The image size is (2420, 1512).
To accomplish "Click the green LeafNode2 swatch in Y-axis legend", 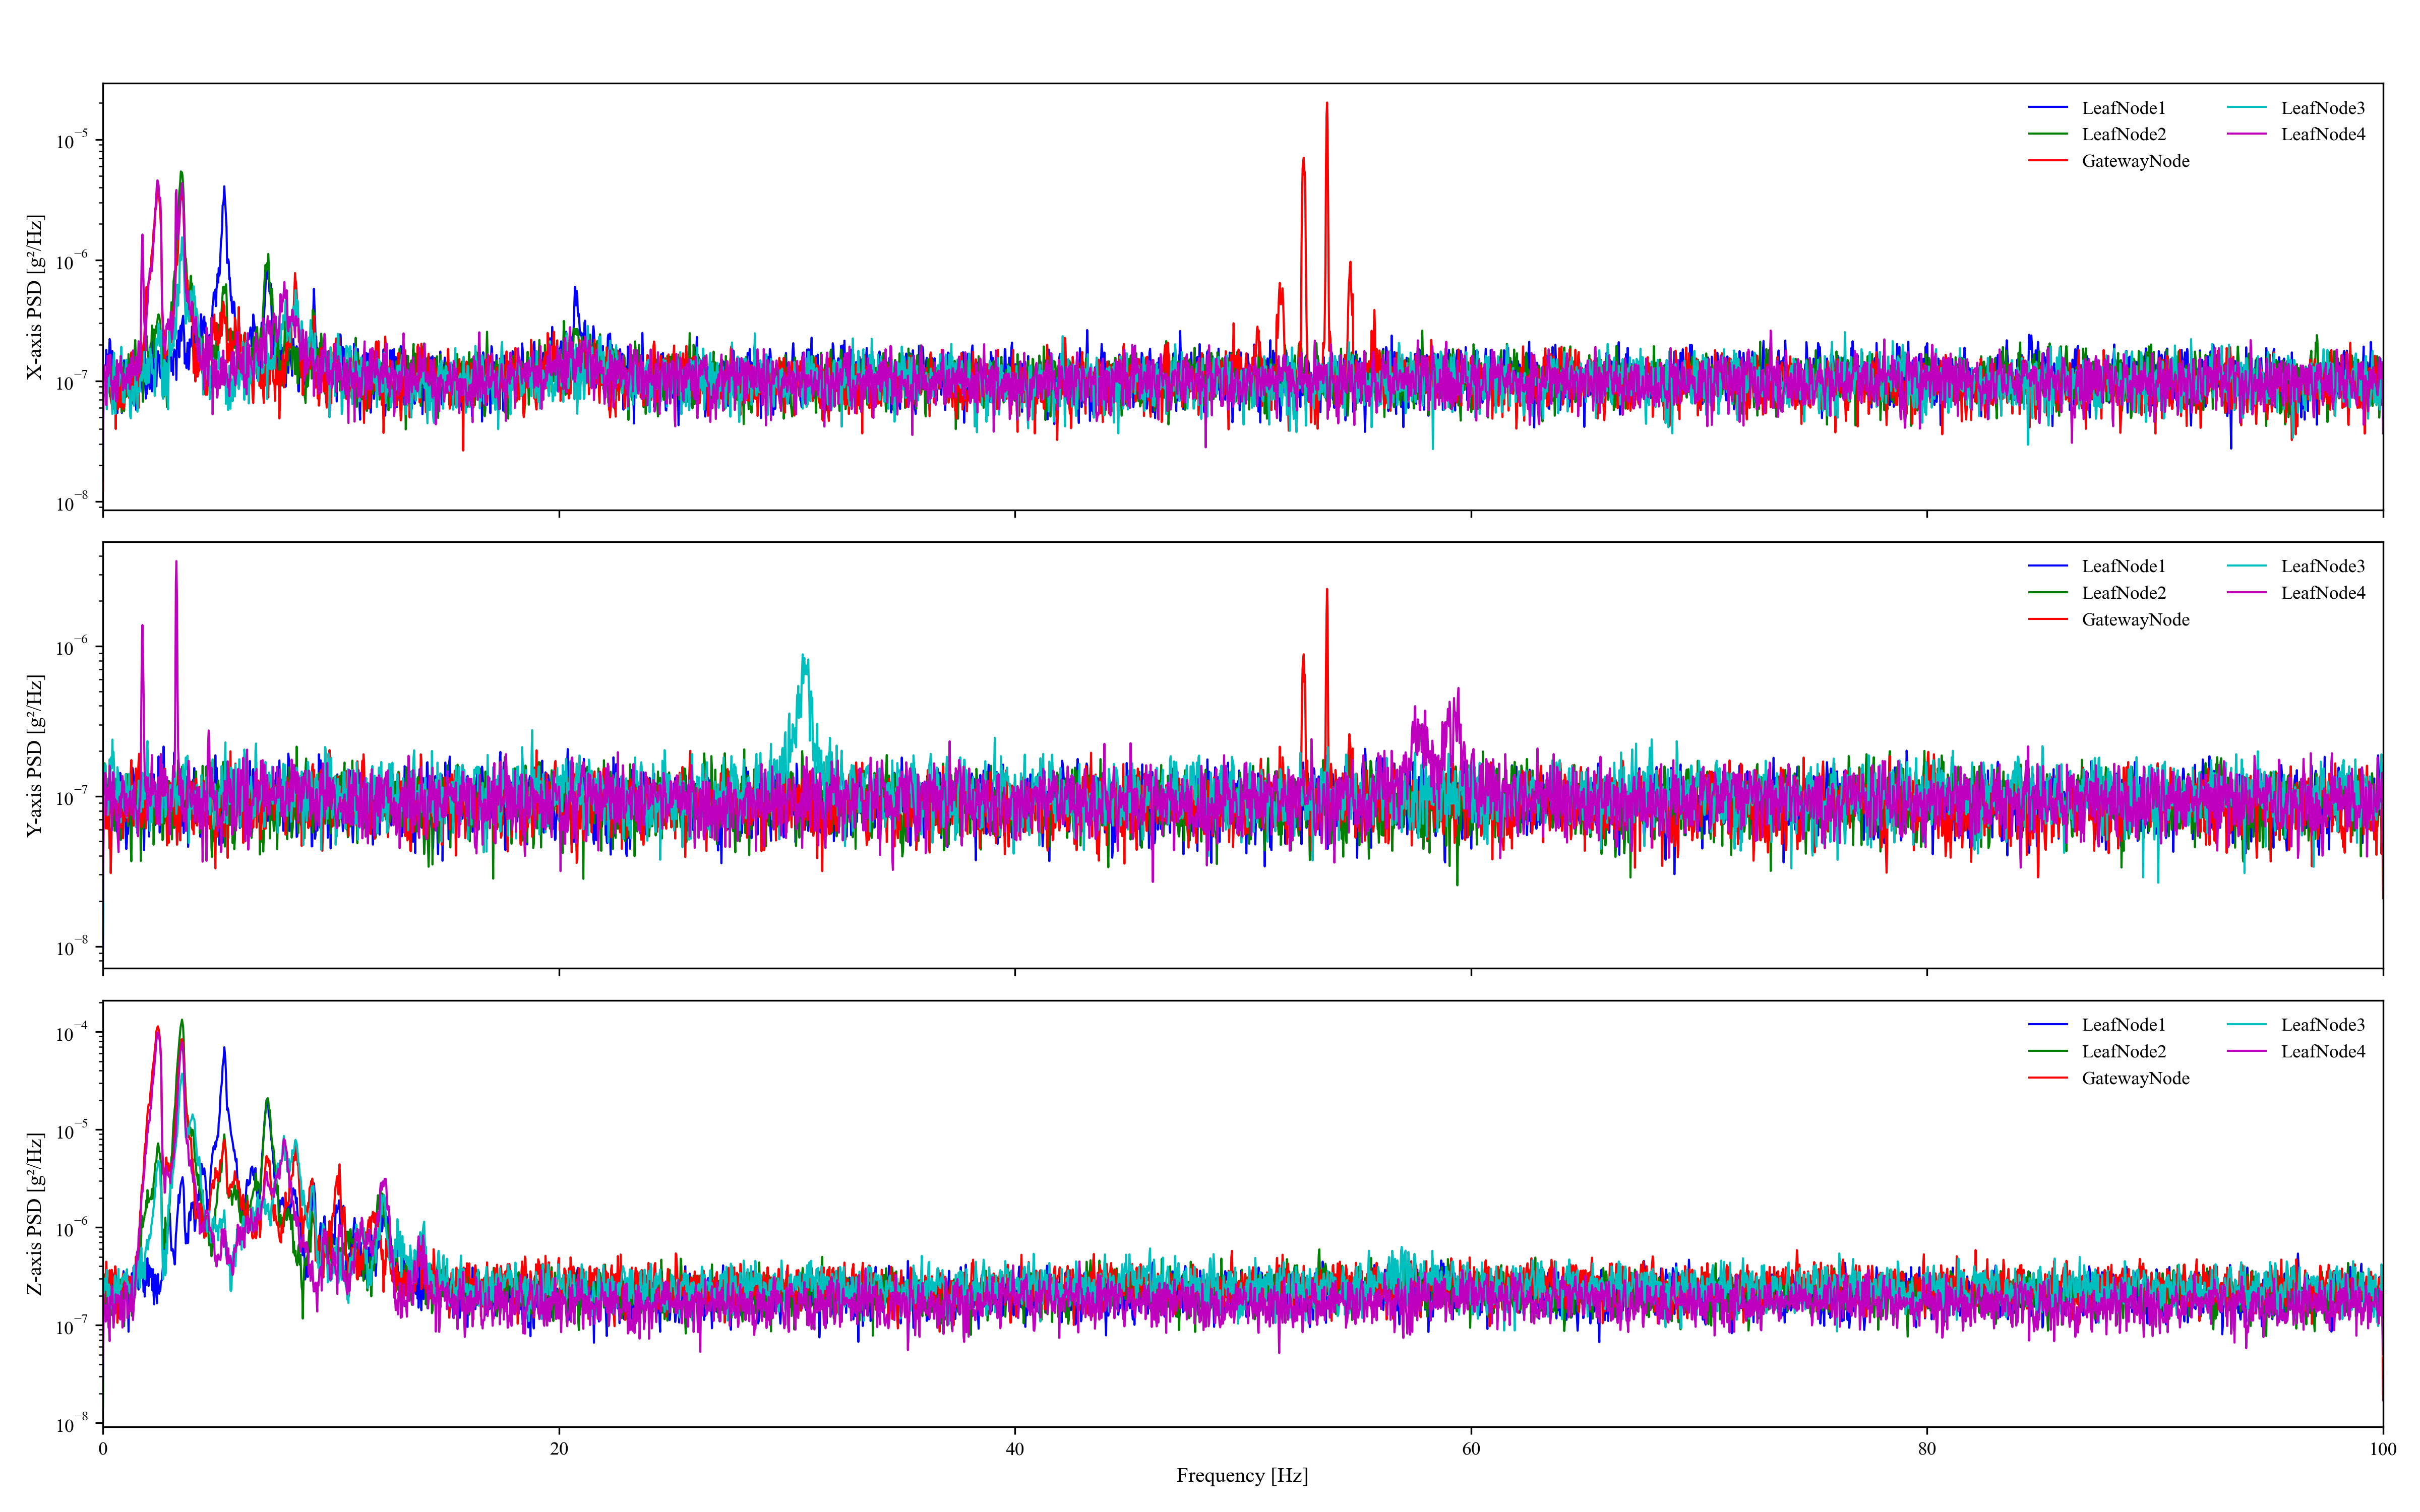I will tap(2047, 593).
